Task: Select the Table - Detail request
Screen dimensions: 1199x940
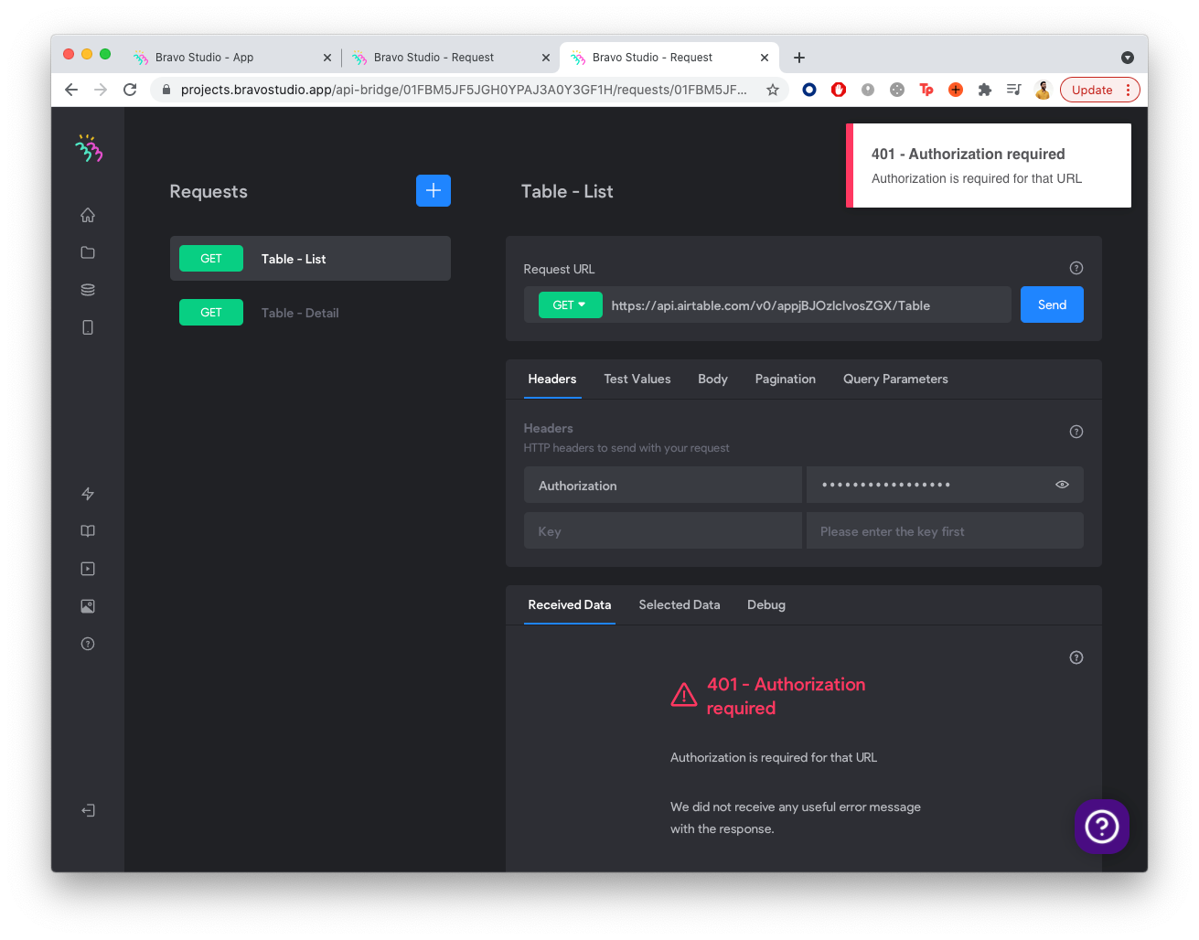Action: coord(310,313)
